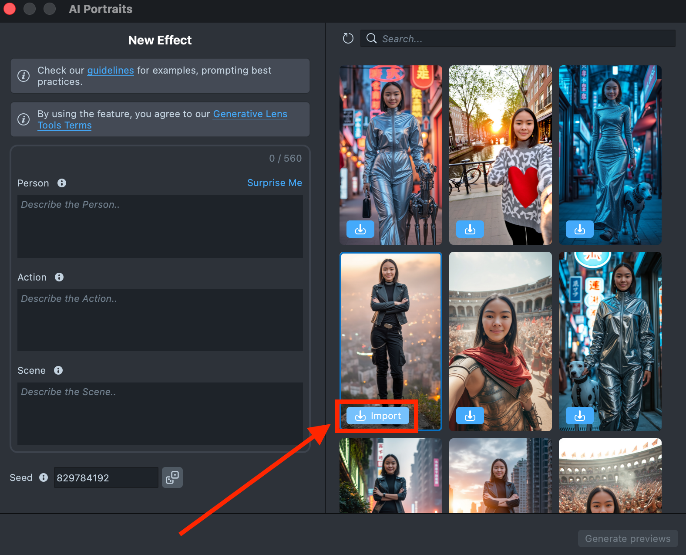Click the refresh icon beside search

point(348,39)
